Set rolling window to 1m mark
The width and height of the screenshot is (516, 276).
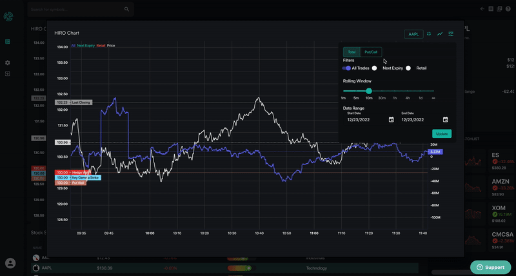343,98
